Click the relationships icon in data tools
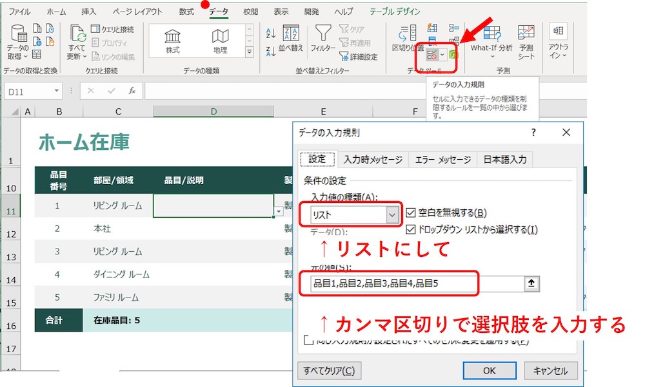 click(453, 41)
